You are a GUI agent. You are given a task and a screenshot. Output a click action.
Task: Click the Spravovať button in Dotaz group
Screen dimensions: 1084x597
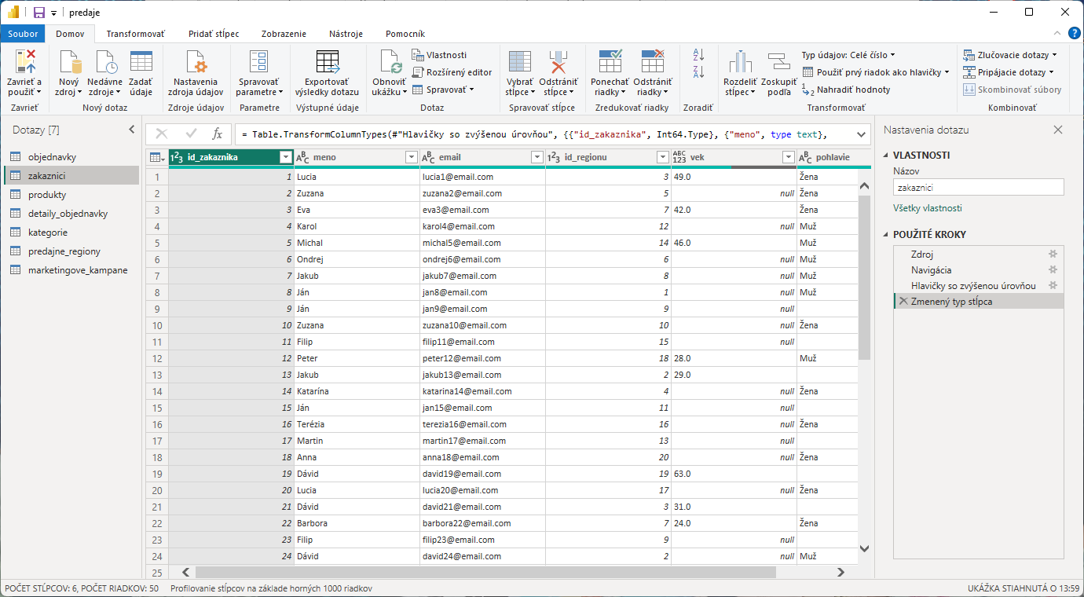tap(444, 90)
